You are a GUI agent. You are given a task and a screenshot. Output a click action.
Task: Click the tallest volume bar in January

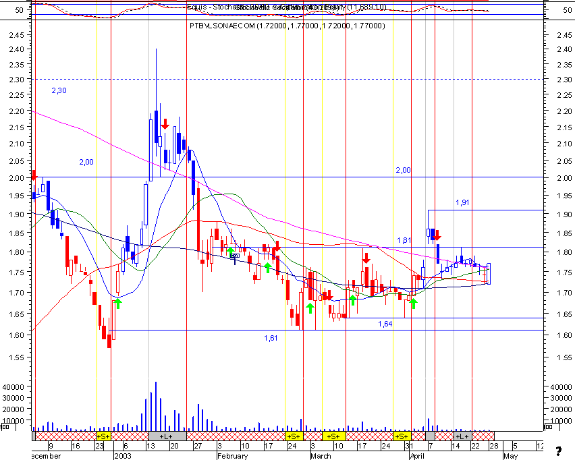pyautogui.click(x=156, y=406)
